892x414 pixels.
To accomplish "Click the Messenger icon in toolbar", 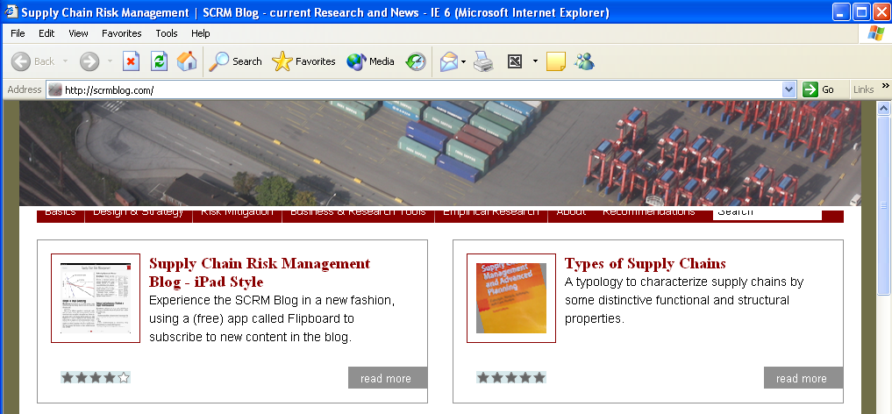I will [584, 61].
